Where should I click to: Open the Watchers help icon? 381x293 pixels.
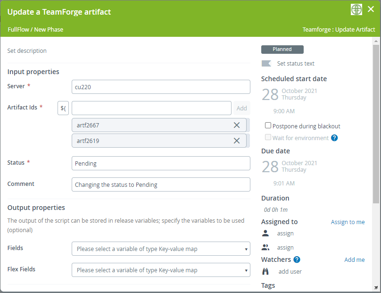pos(297,260)
